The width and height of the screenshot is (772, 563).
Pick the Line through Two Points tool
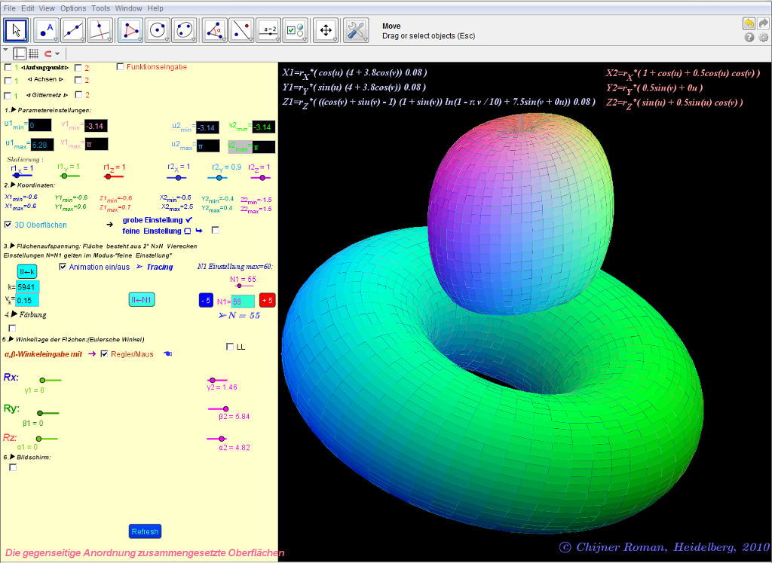[x=73, y=30]
